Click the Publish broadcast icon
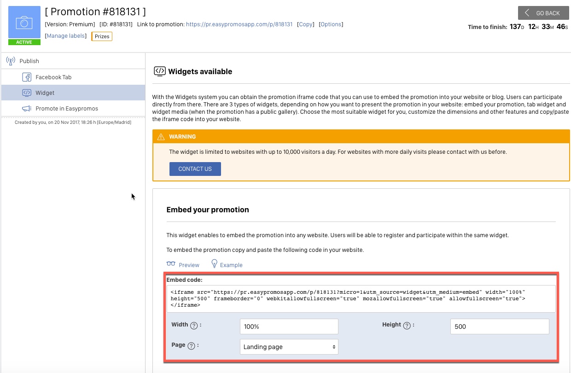The image size is (571, 373). pyautogui.click(x=11, y=61)
